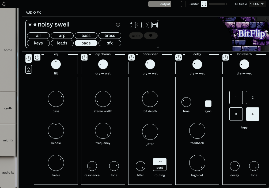Image resolution: width=269 pixels, height=188 pixels.
Task: Toggle the delay sync switch
Action: coord(208,104)
